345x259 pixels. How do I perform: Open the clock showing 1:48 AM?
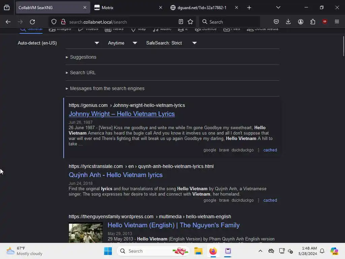click(308, 251)
